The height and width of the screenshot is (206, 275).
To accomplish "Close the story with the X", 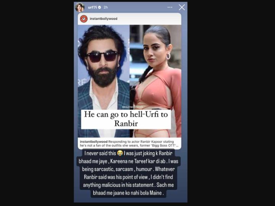I will 182,7.
